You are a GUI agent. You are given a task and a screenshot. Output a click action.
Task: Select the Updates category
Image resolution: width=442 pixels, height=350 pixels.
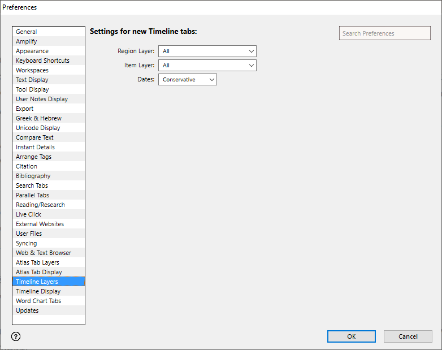27,311
